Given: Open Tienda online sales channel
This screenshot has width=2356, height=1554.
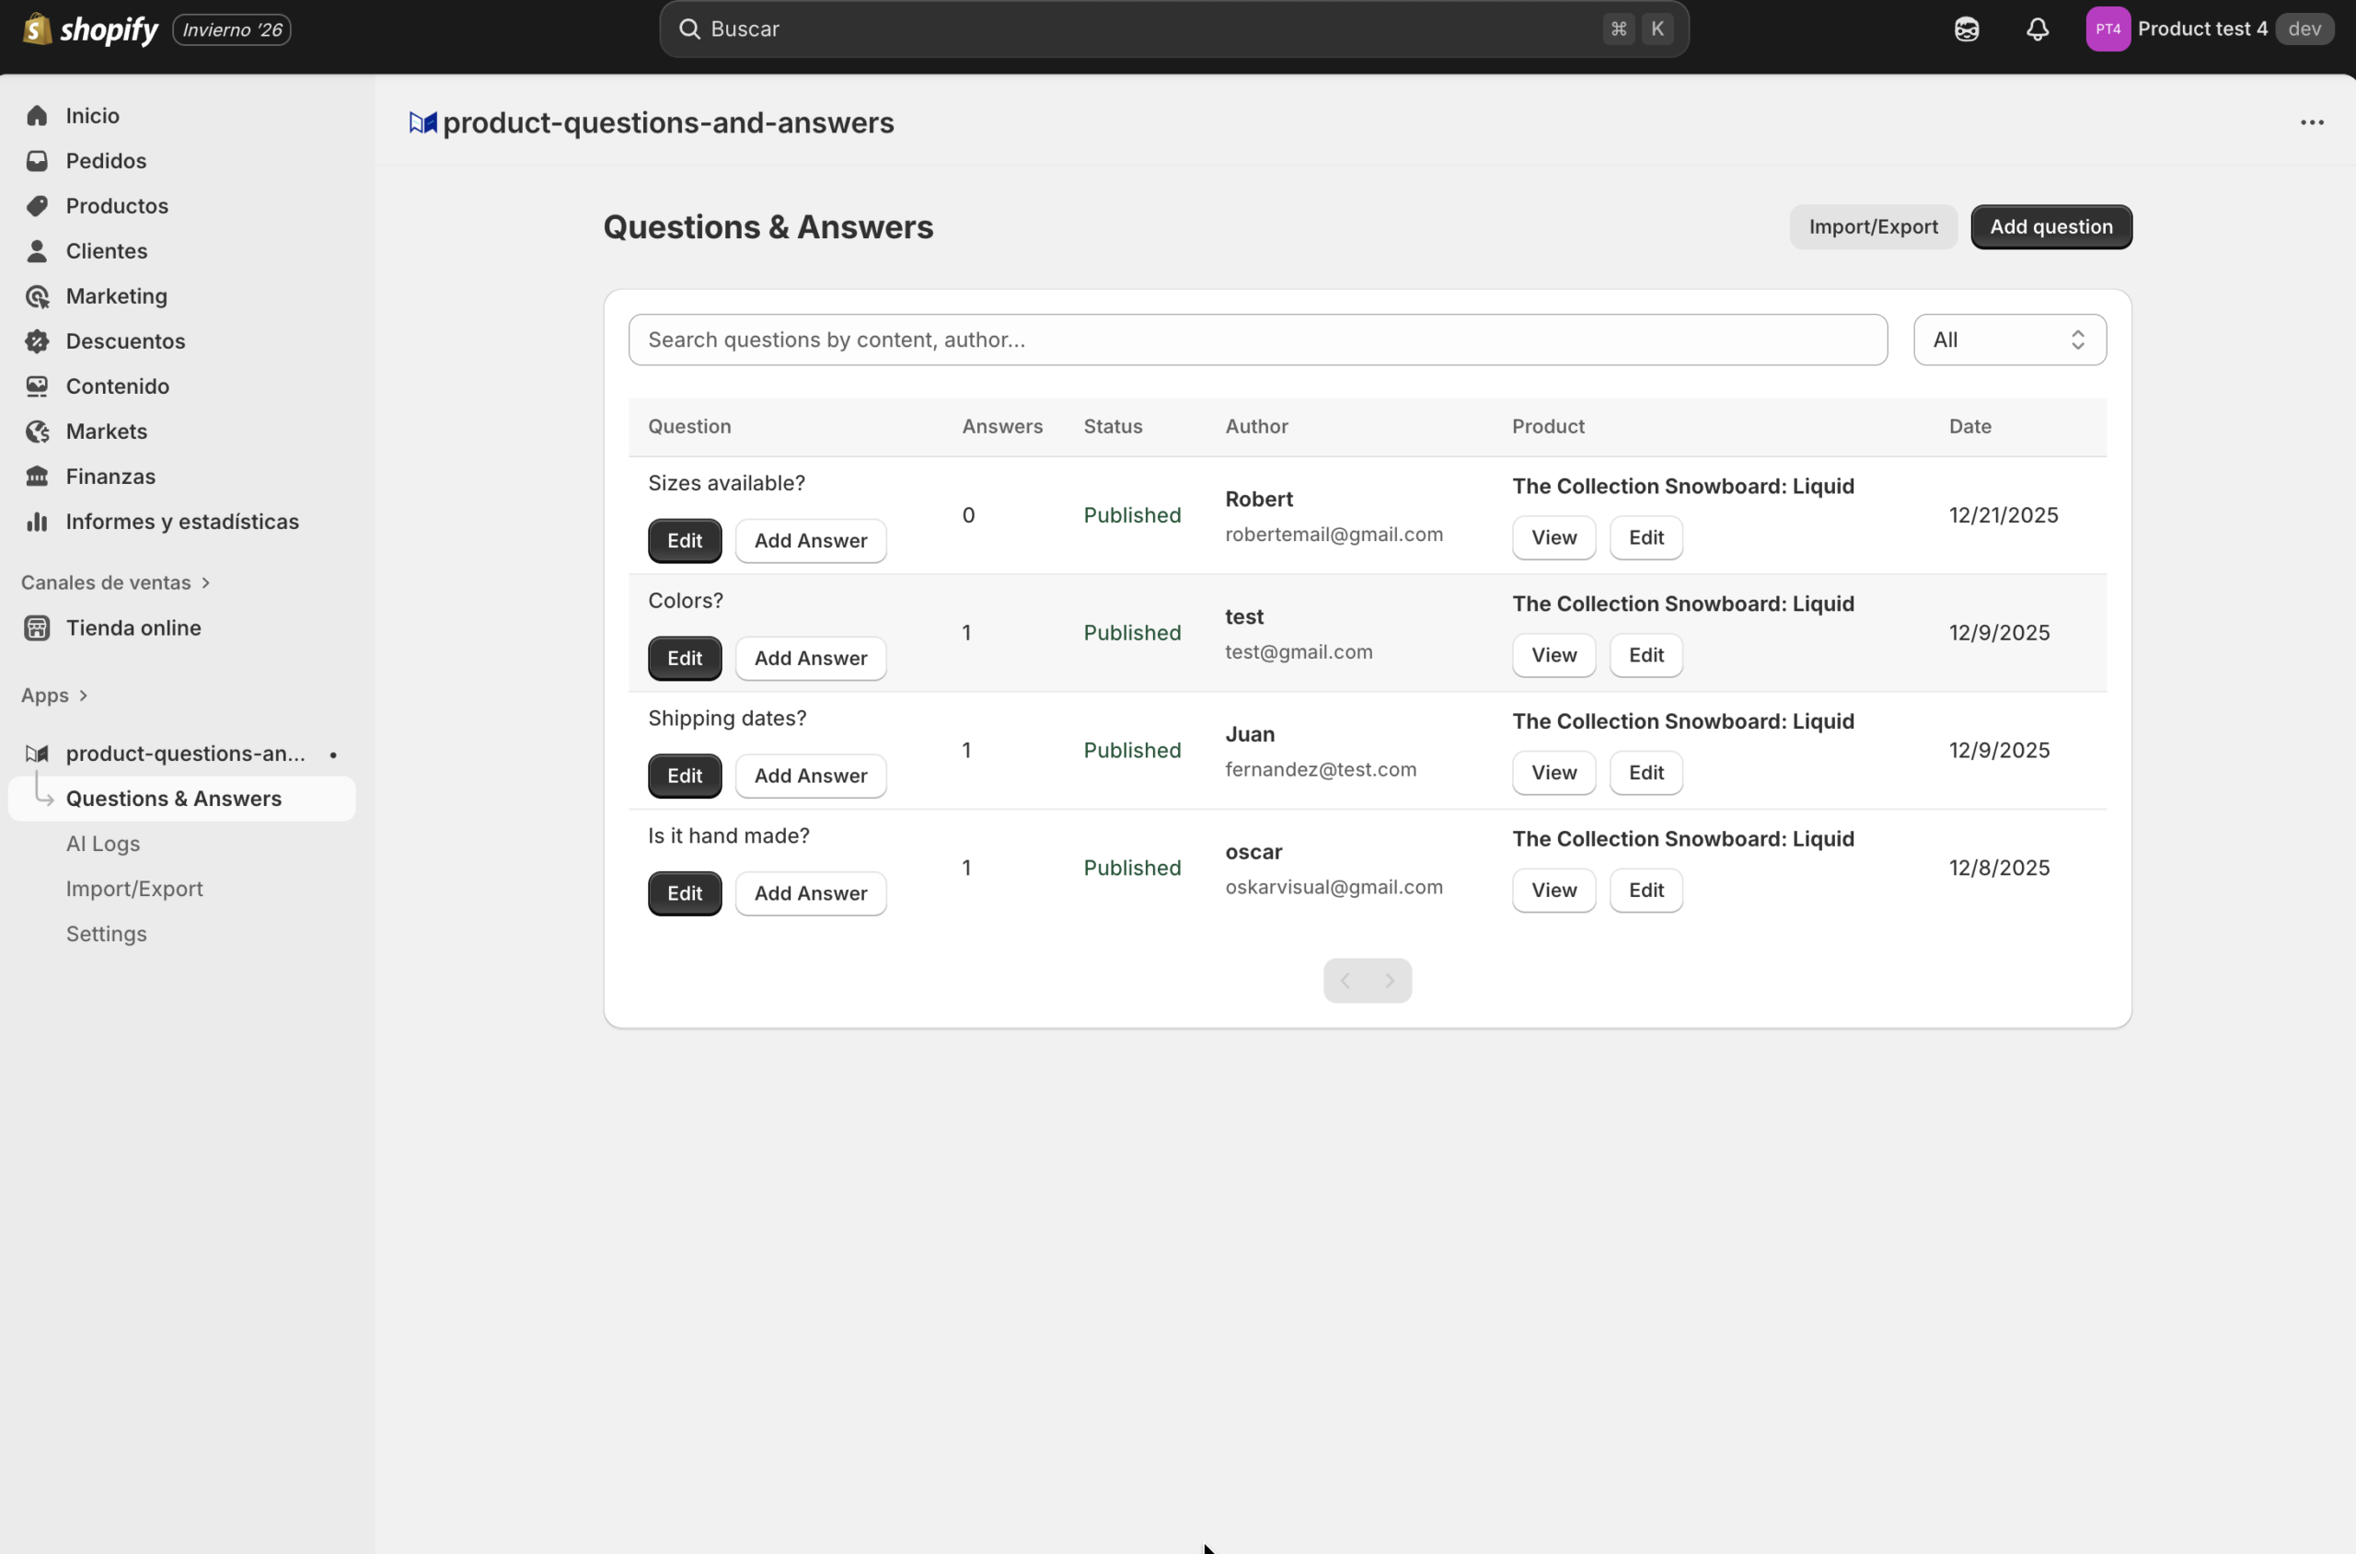Looking at the screenshot, I should [x=133, y=627].
